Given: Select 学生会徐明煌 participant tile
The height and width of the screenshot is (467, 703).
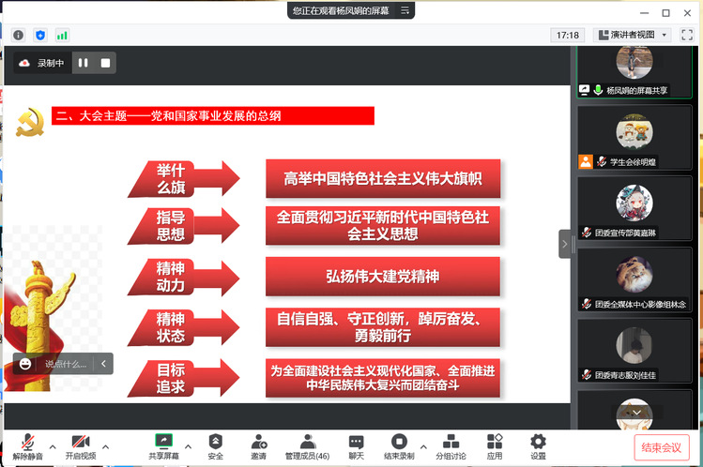Looking at the screenshot, I should 634,138.
